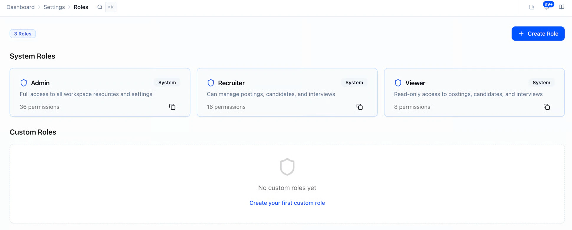Go to Settings breadcrumb
Screen dimensions: 572x230
click(54, 7)
